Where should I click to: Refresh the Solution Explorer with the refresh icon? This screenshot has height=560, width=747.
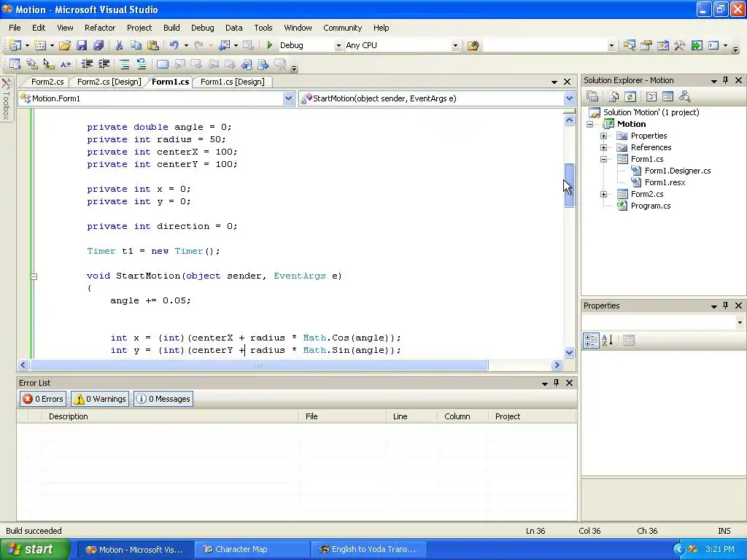click(630, 97)
